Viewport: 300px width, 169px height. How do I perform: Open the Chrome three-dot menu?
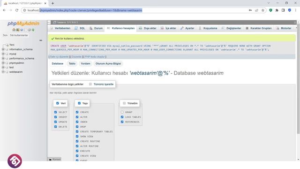(x=296, y=10)
